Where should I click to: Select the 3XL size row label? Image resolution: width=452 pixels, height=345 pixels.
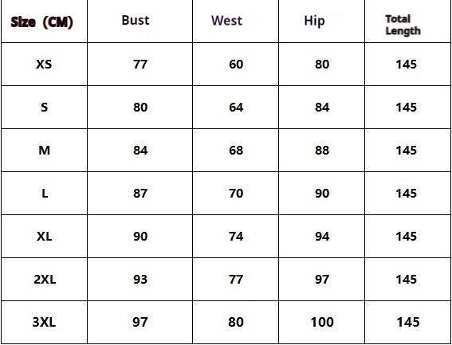tap(44, 322)
